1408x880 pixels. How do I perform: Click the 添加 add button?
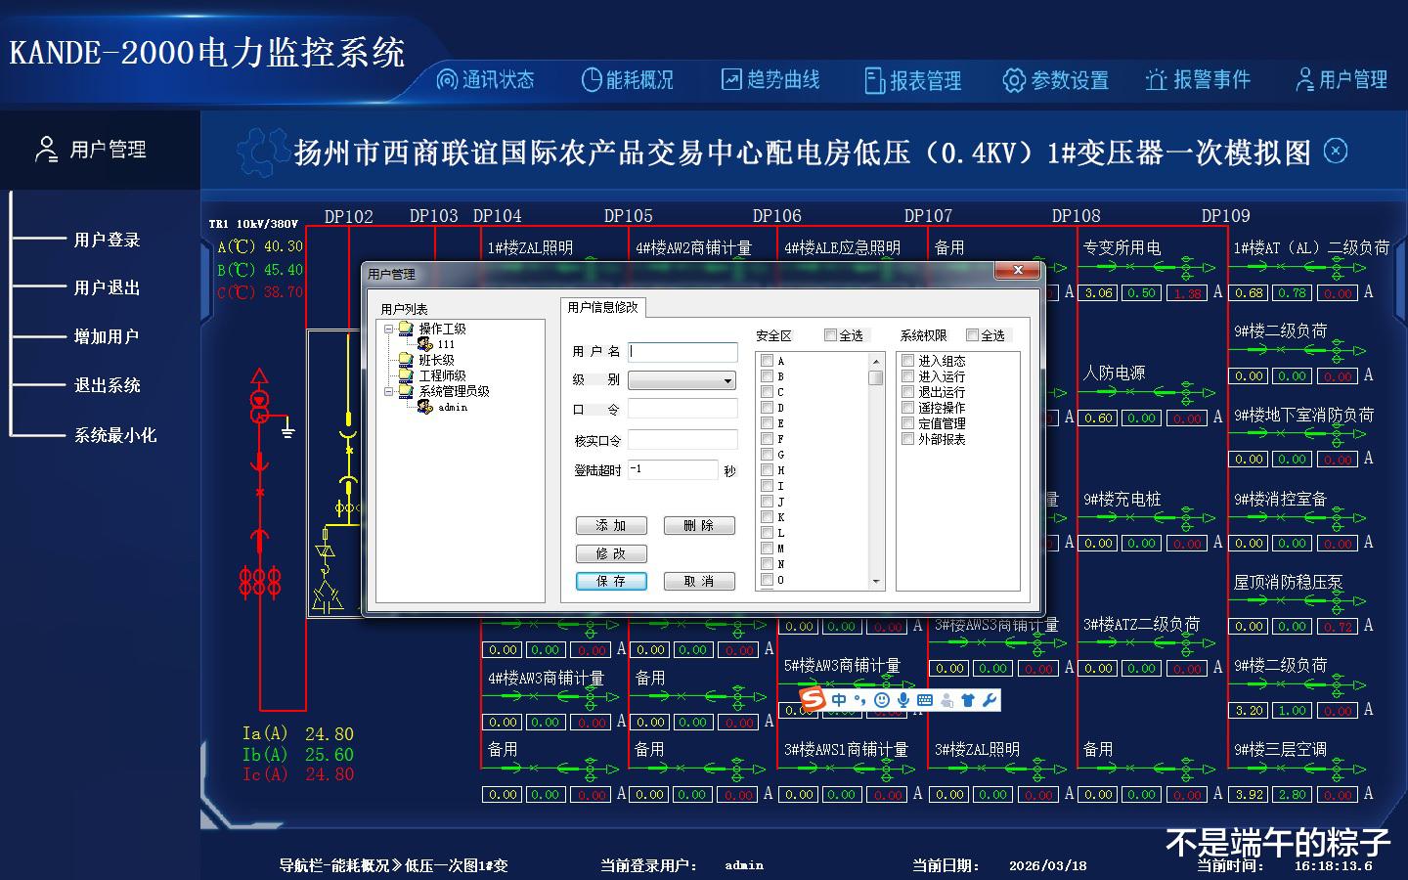tap(611, 525)
